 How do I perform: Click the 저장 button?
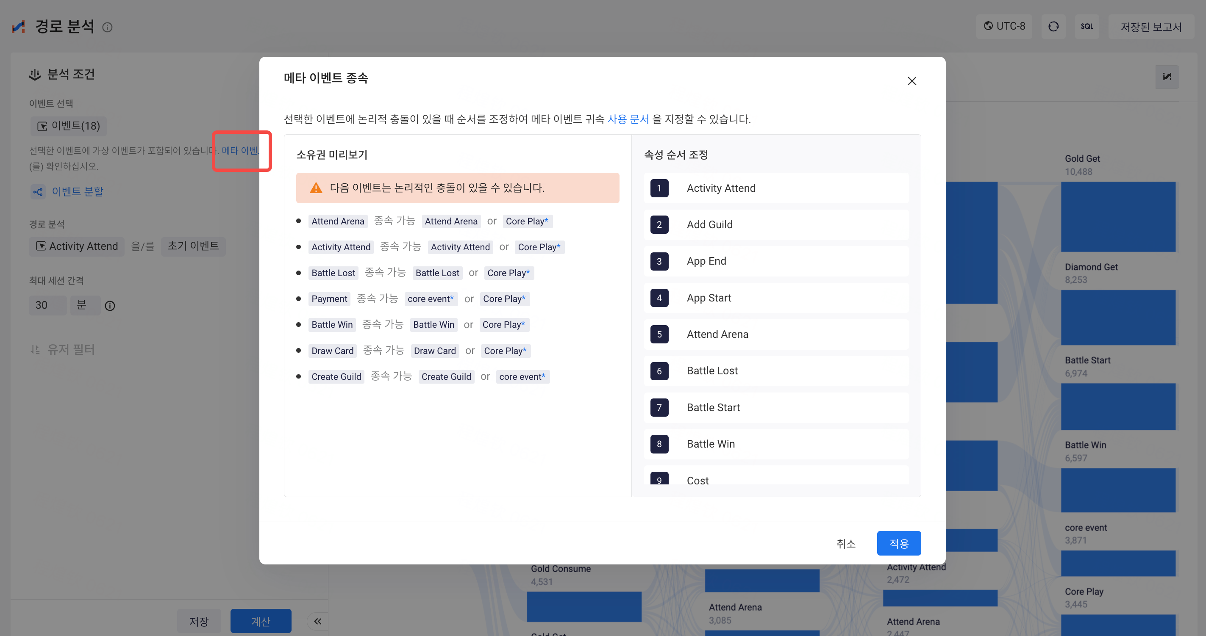[199, 621]
